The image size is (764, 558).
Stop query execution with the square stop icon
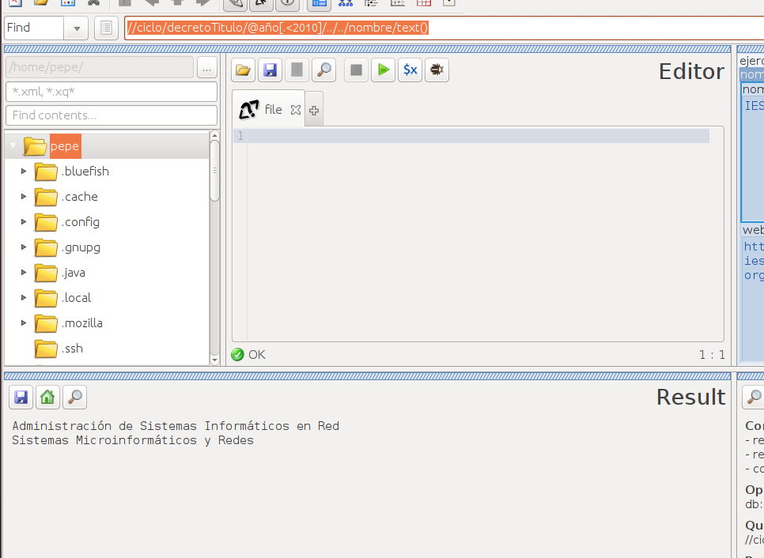tap(356, 70)
